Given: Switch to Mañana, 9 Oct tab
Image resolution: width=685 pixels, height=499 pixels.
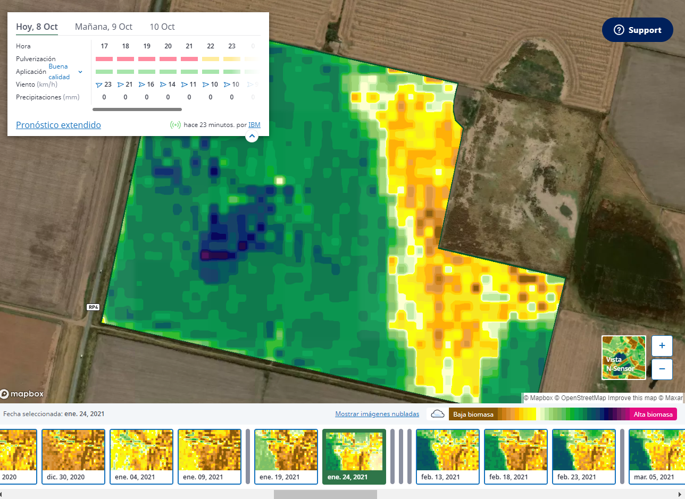Looking at the screenshot, I should [x=104, y=27].
